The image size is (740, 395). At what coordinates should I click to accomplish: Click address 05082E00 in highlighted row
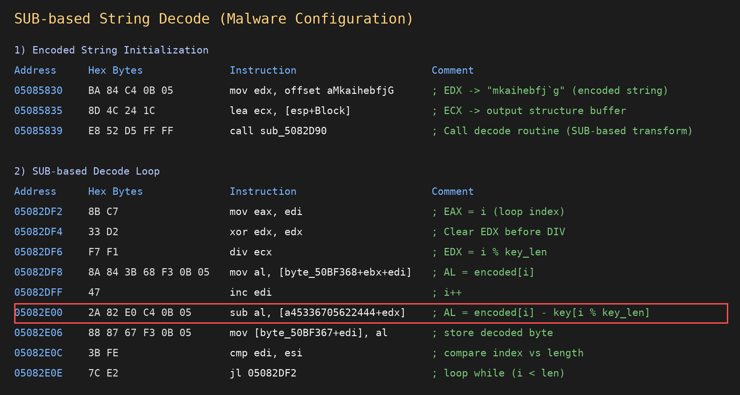[38, 313]
